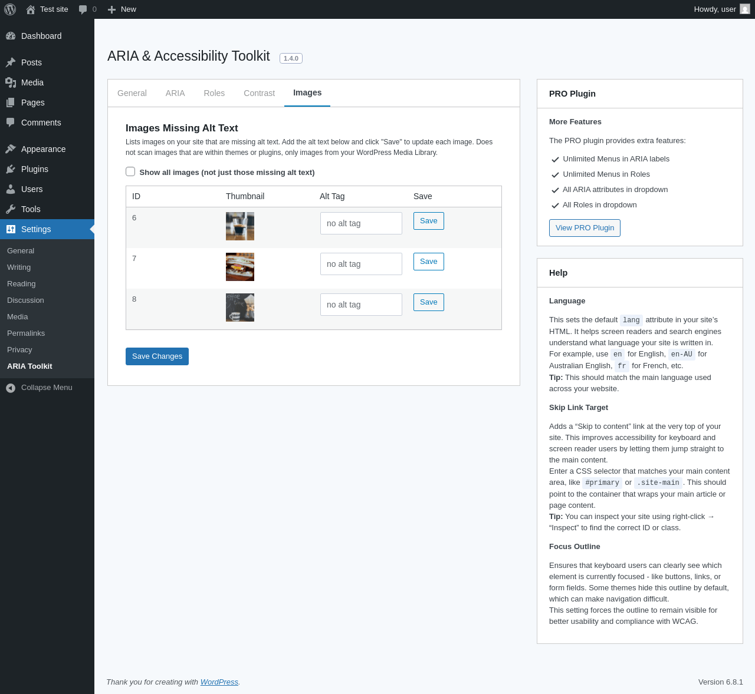Click the alt tag field for image 7
Viewport: 755px width, 694px height.
[361, 264]
